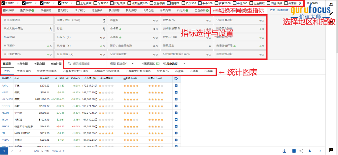The width and height of the screenshot is (338, 155).
Task: Open the edit-columns icon in table header
Action: pos(176,79)
